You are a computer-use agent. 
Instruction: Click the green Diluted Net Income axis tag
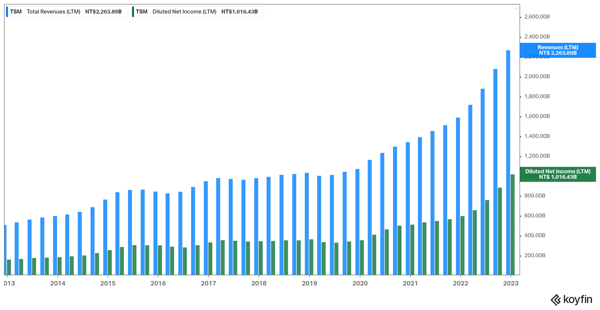click(557, 174)
